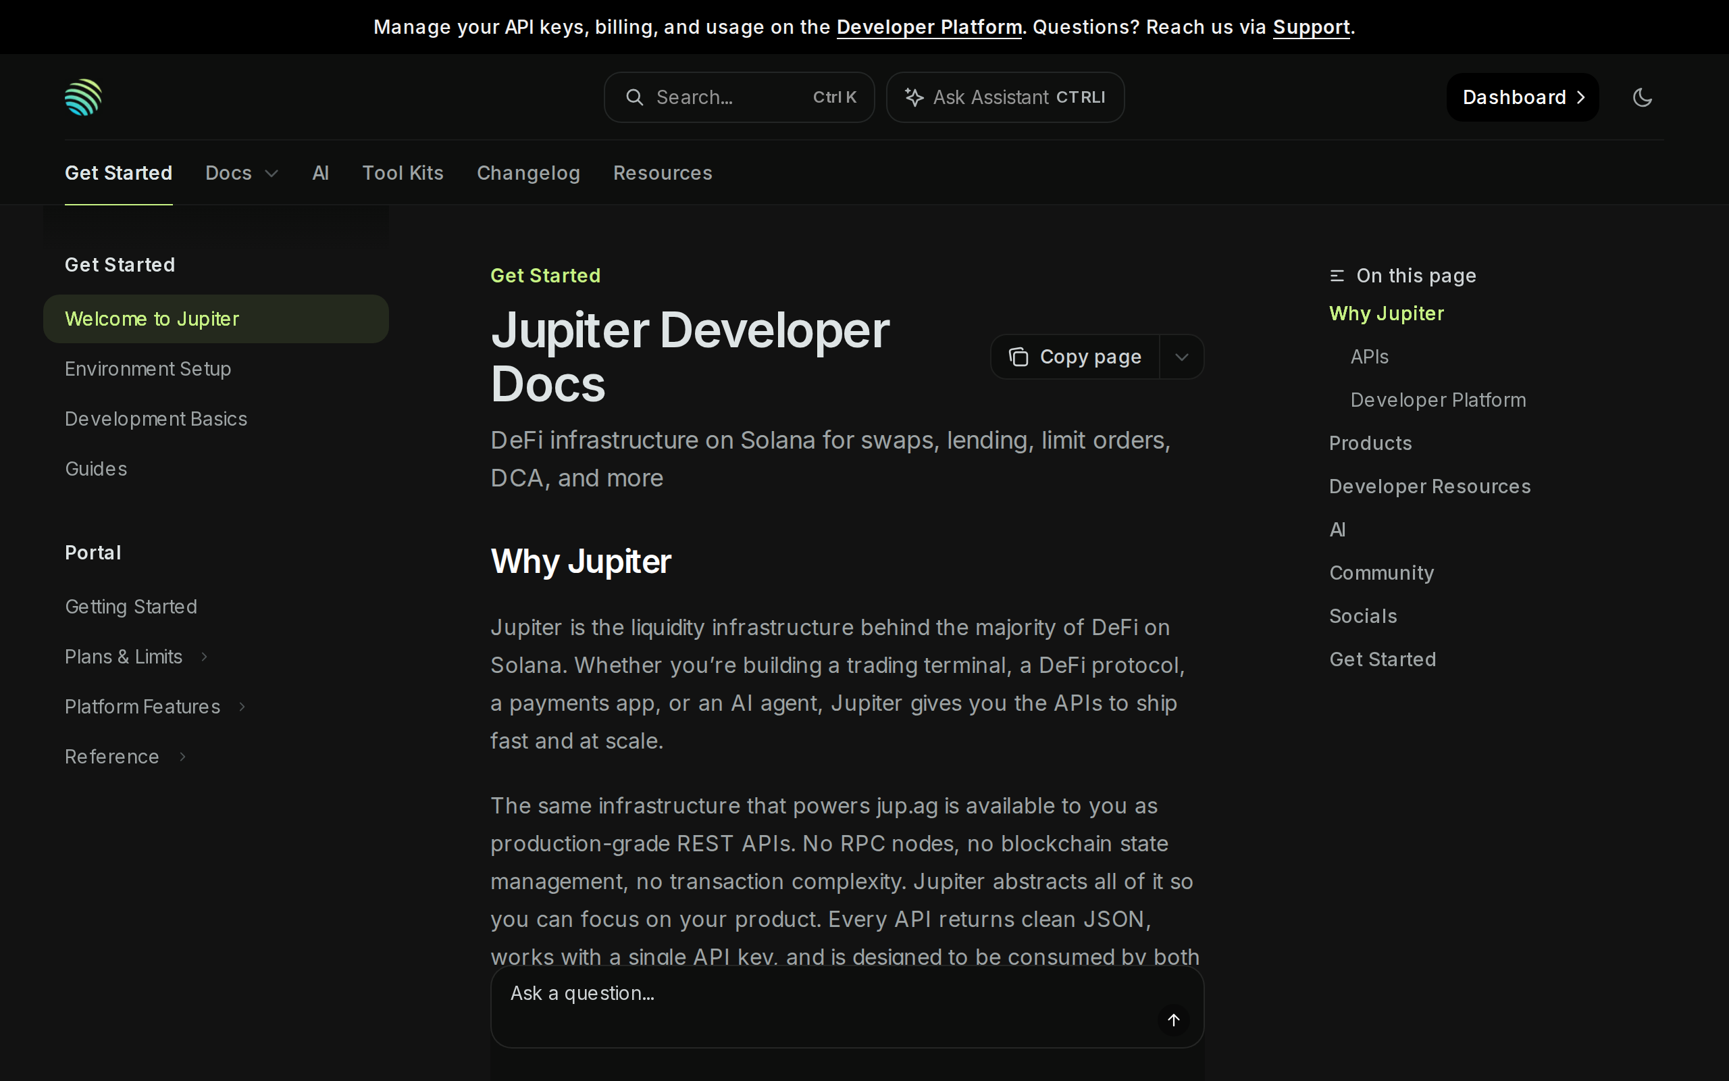Expand Platform Features section
The height and width of the screenshot is (1081, 1729).
click(242, 707)
